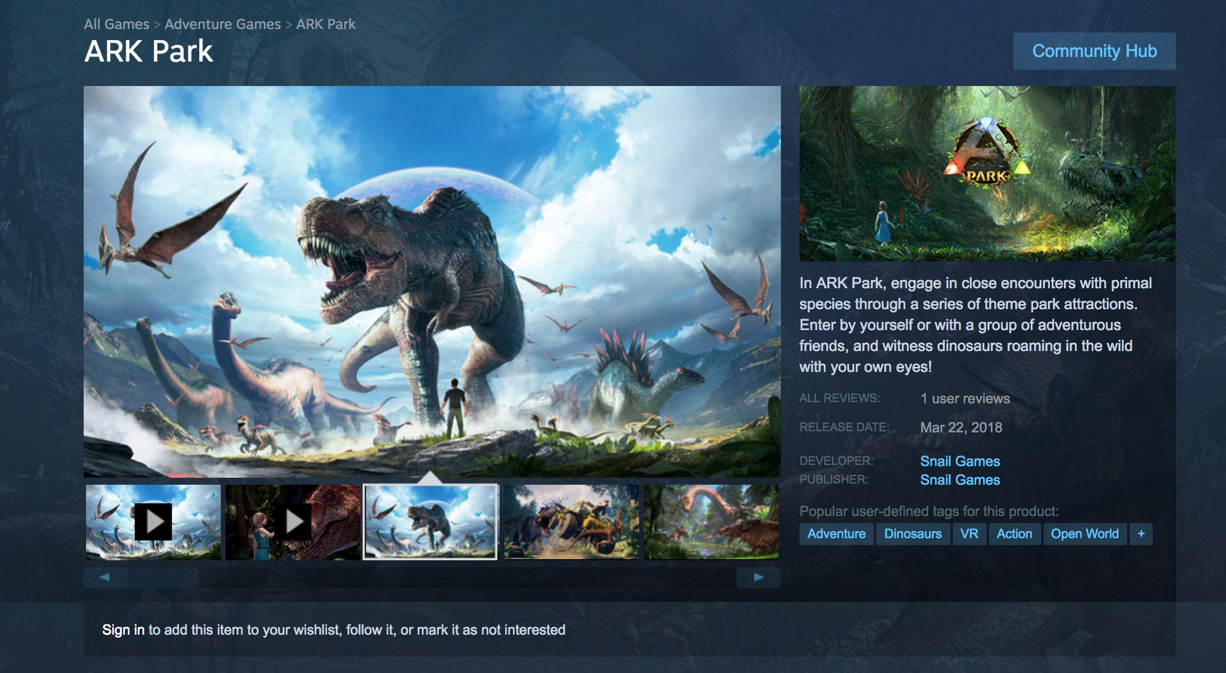This screenshot has width=1226, height=673.
Task: Click the game description paragraph
Action: click(976, 325)
